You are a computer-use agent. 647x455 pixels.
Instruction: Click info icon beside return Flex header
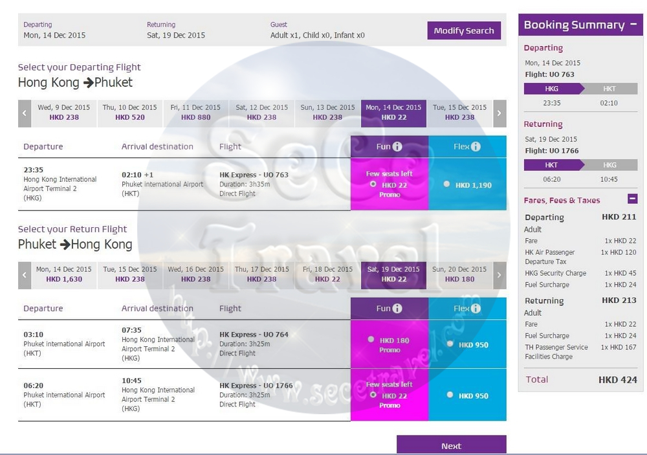click(x=476, y=309)
